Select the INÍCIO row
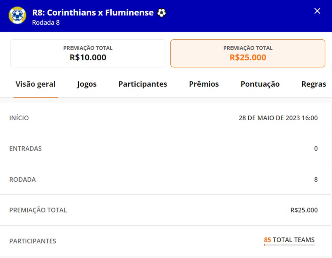This screenshot has width=332, height=258. coord(166,118)
